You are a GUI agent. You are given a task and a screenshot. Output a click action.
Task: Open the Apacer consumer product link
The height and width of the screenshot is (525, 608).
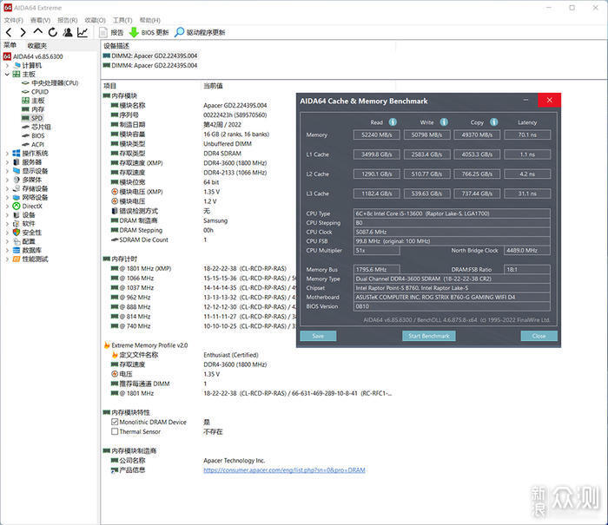tap(284, 470)
